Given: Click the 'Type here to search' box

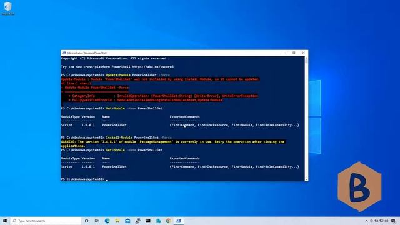Looking at the screenshot, I should [x=46, y=221].
